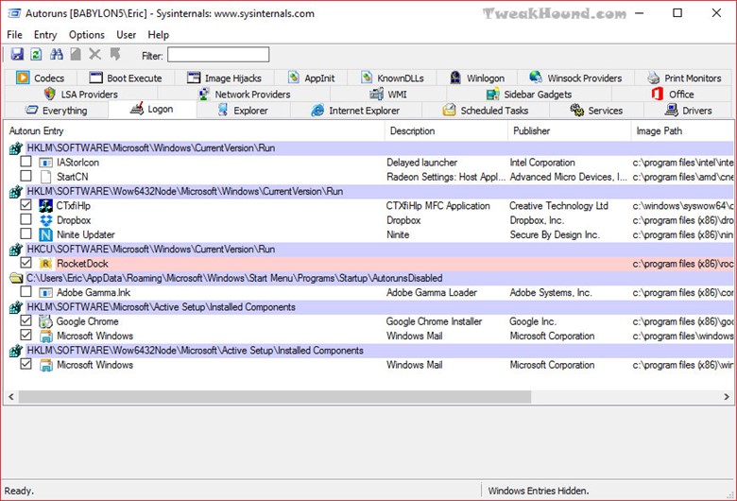Switch to the Explorer tab
737x501 pixels.
243,111
